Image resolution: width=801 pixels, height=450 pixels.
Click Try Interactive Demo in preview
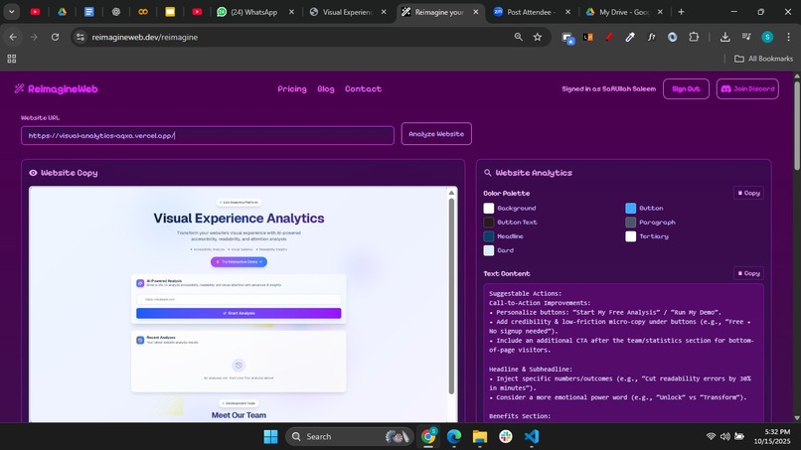(239, 261)
